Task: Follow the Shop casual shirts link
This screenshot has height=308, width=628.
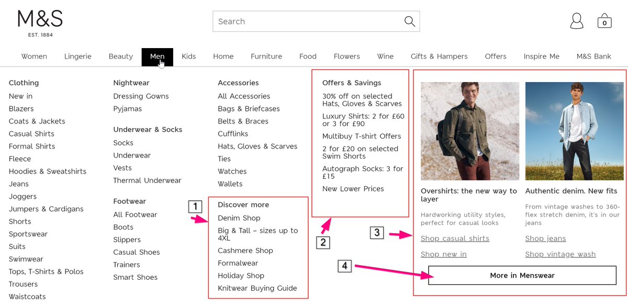Action: [x=455, y=238]
